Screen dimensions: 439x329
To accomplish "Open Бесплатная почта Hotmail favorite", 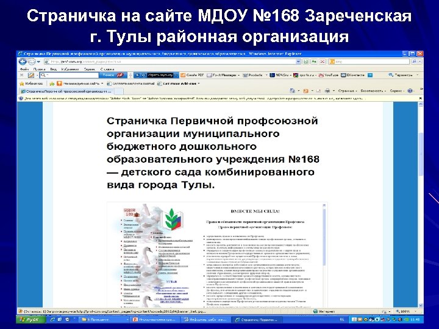I will click(130, 83).
